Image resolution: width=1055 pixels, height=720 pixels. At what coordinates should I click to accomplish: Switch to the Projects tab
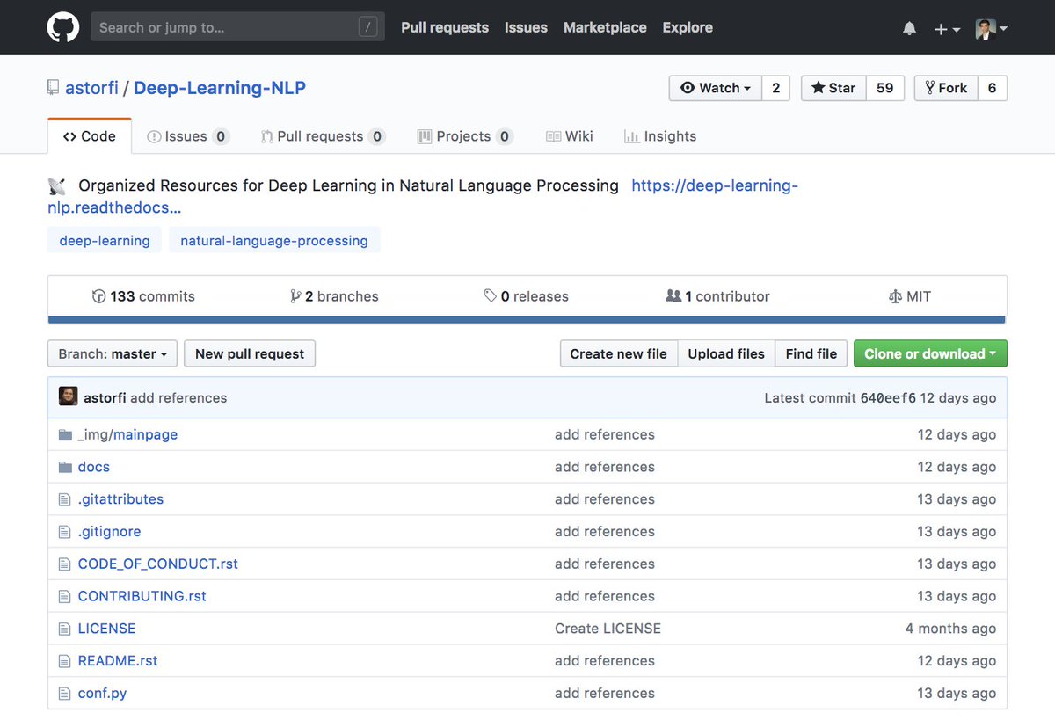(465, 136)
